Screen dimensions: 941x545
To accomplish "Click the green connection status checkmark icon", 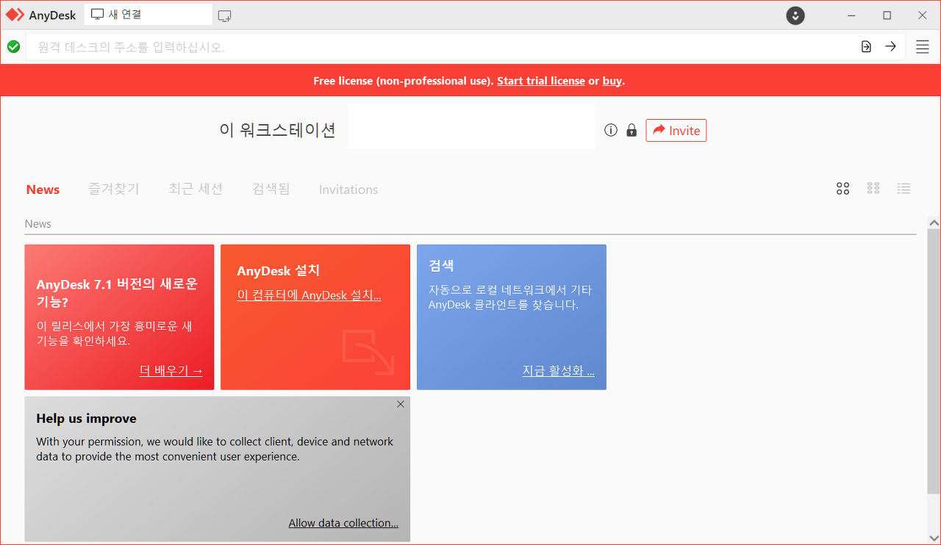I will click(13, 47).
